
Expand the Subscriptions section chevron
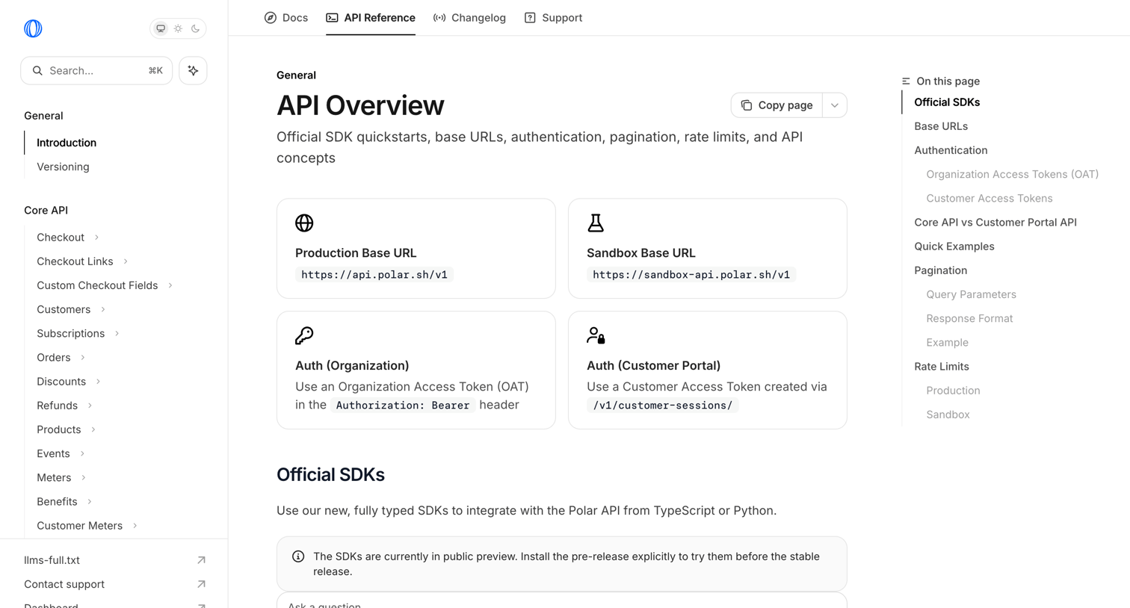click(x=117, y=333)
